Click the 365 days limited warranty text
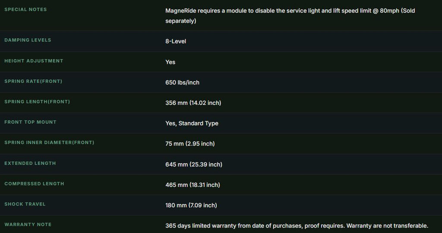 click(297, 226)
